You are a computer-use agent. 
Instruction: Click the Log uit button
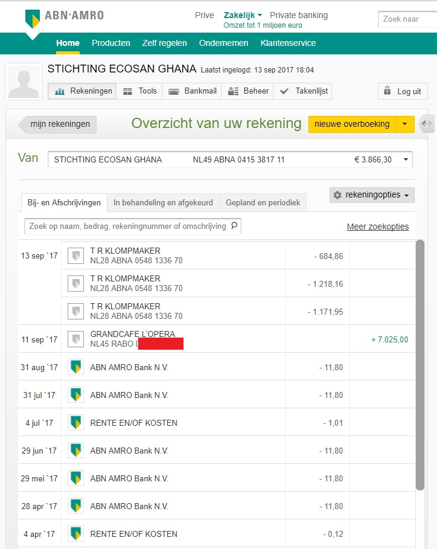click(x=403, y=91)
